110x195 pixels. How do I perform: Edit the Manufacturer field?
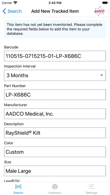(x=55, y=114)
